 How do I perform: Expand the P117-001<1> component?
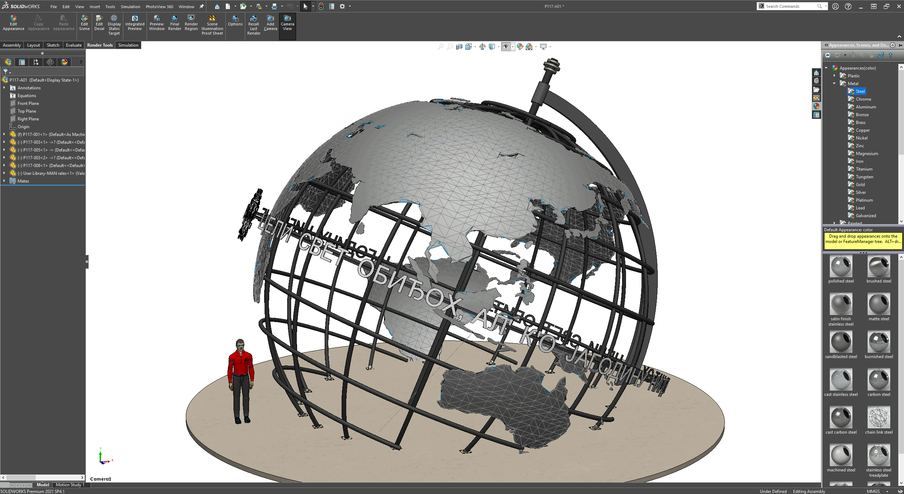(x=4, y=134)
